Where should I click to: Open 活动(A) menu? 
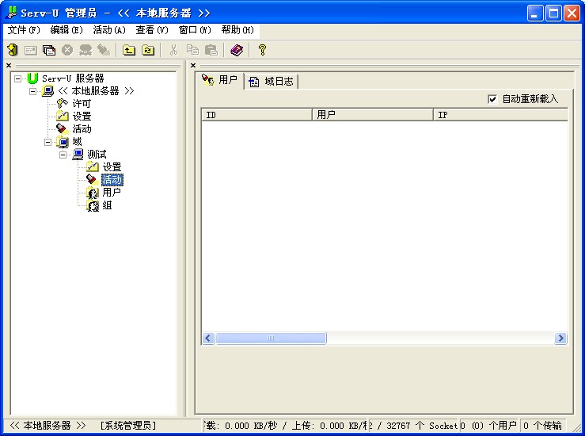[109, 30]
